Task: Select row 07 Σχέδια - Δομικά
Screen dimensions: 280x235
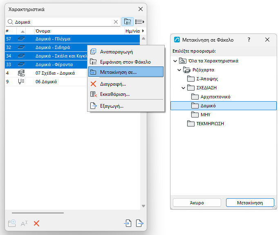Action: pos(46,73)
